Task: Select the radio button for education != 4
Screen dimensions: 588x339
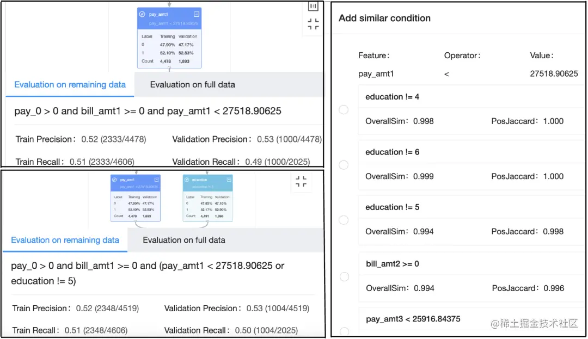Action: coord(344,110)
